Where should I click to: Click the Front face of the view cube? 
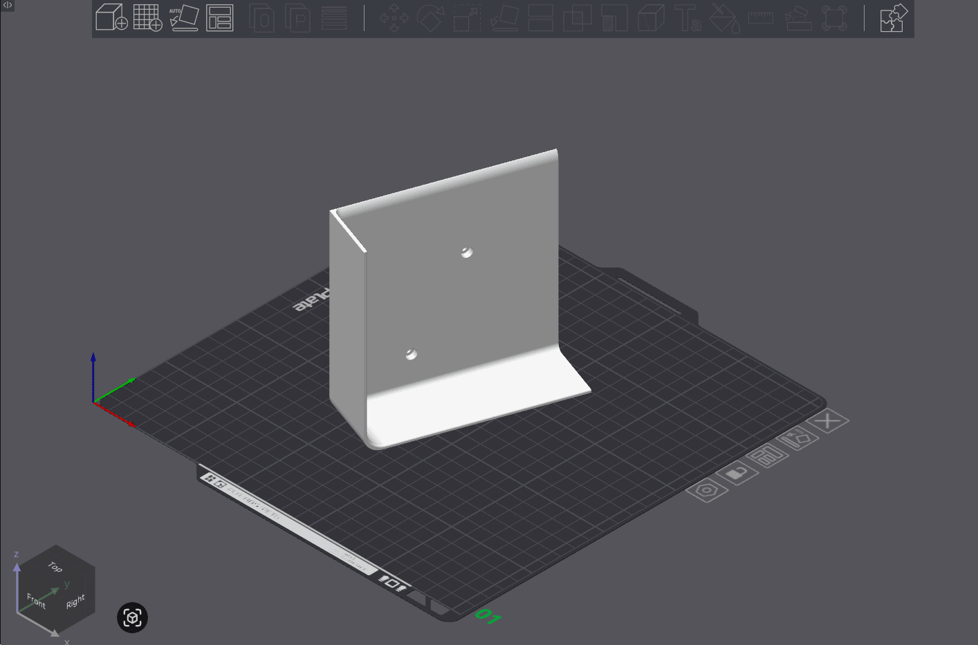(x=35, y=600)
